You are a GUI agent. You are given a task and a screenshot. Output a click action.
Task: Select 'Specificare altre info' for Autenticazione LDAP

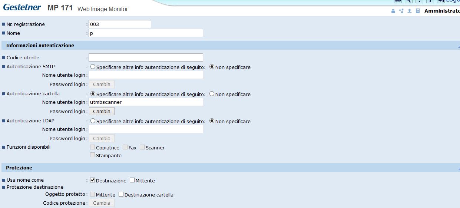click(x=93, y=121)
